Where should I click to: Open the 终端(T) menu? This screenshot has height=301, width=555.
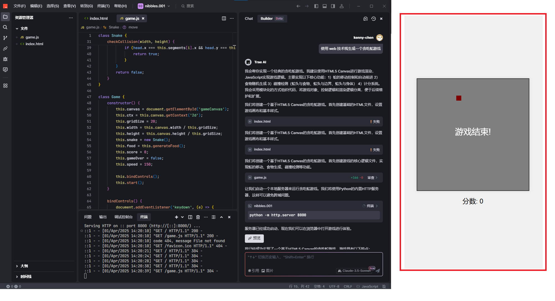pyautogui.click(x=103, y=6)
